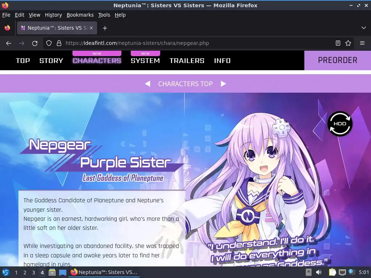Open the SYSTEM navigation link
Image resolution: width=371 pixels, height=278 pixels.
point(145,61)
